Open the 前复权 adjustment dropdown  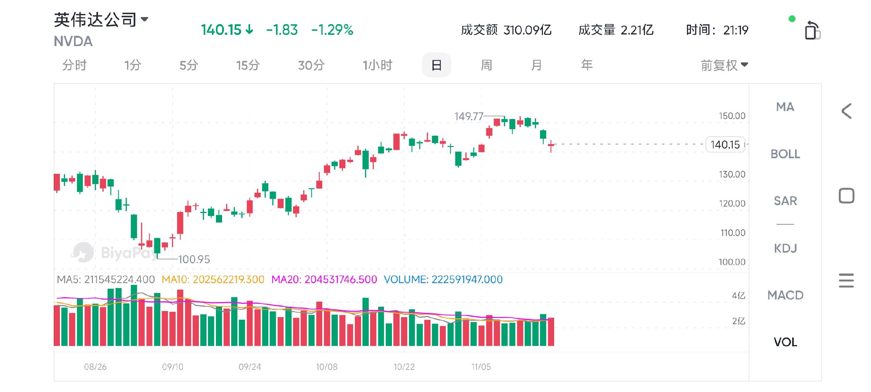pyautogui.click(x=724, y=65)
